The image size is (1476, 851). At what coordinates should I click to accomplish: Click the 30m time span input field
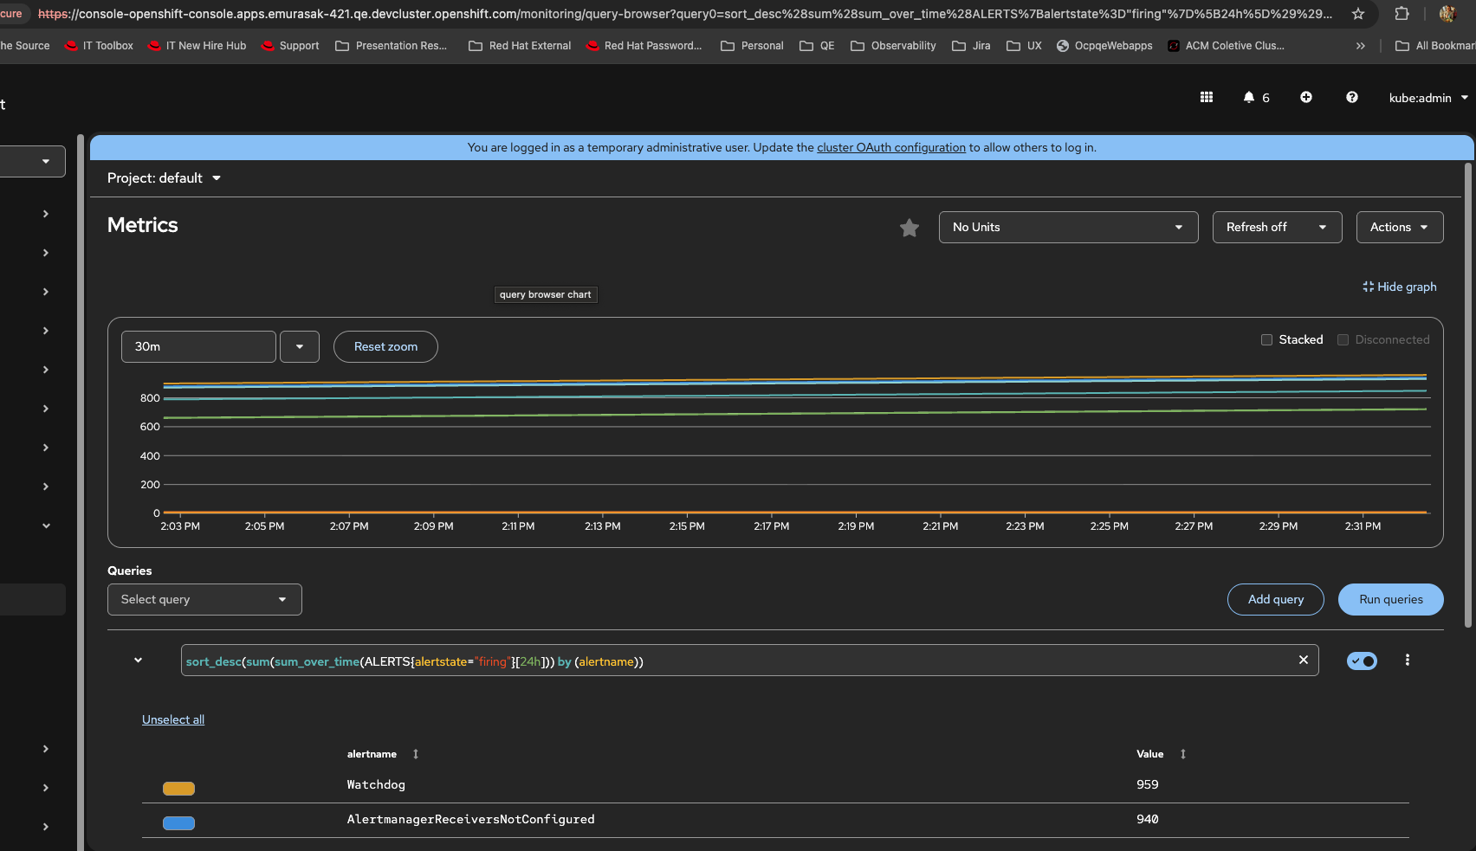click(198, 346)
